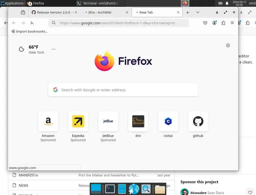Click the front window download arrow button
This screenshot has width=256, height=195.
(x=217, y=12)
